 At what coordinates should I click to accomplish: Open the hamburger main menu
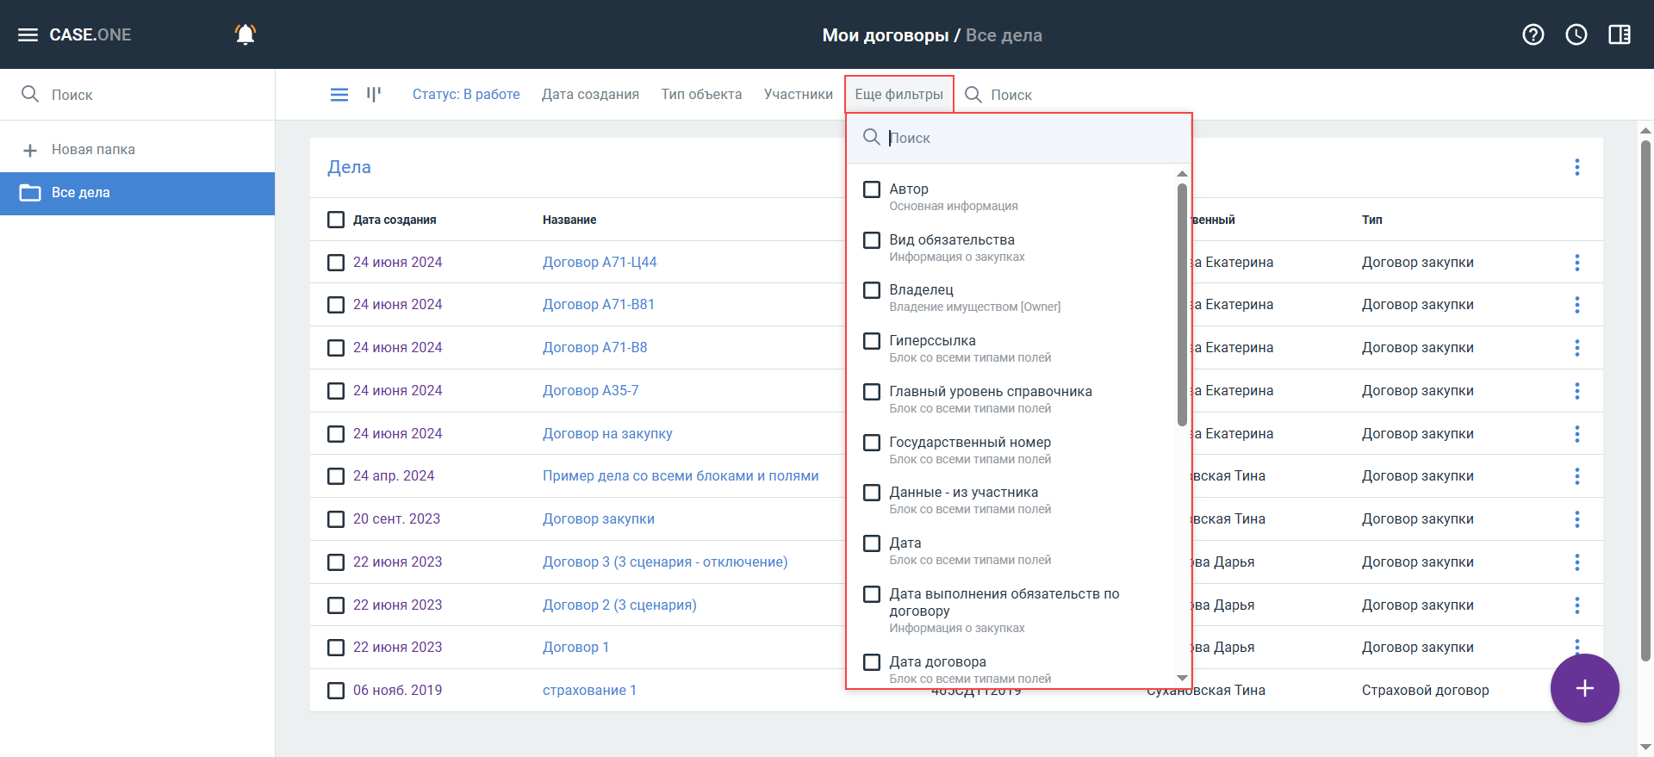click(28, 34)
